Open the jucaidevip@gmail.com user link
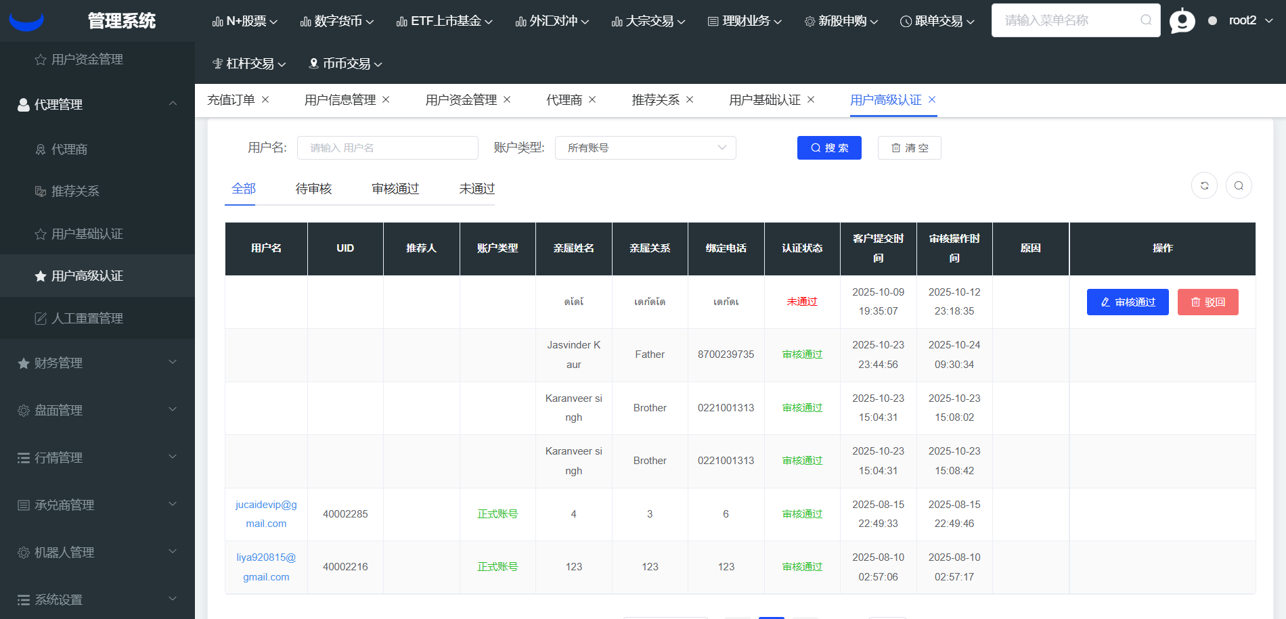The image size is (1286, 619). point(266,514)
